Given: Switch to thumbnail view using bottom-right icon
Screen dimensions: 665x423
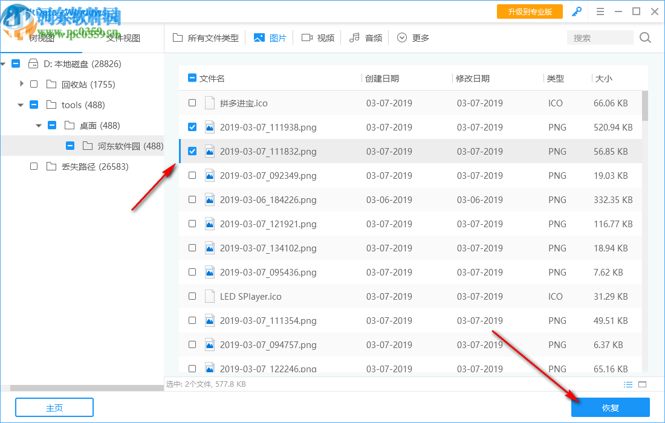Looking at the screenshot, I should click(x=643, y=384).
